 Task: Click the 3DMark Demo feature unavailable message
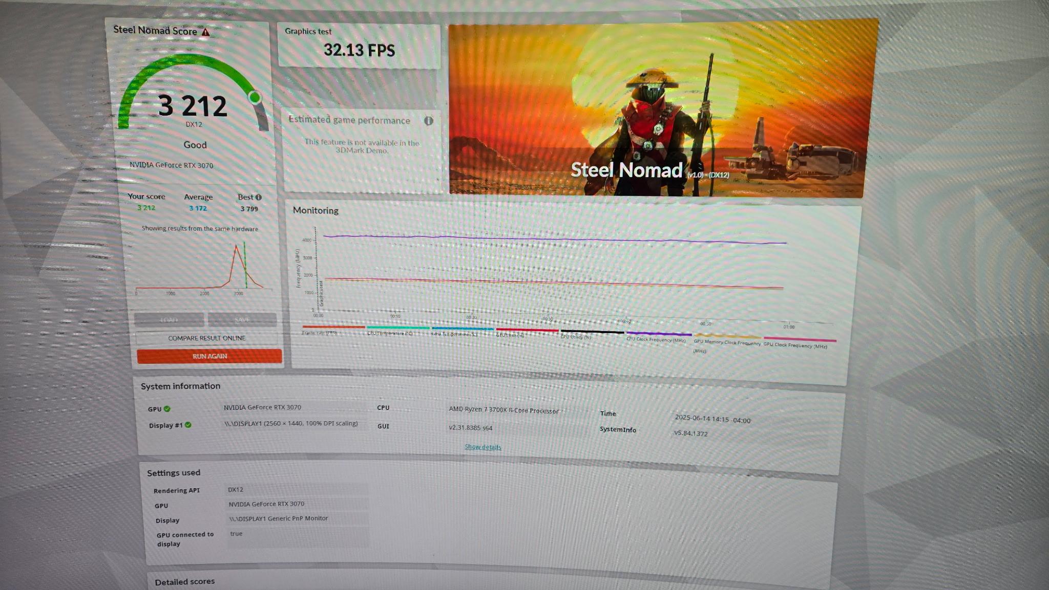click(362, 146)
